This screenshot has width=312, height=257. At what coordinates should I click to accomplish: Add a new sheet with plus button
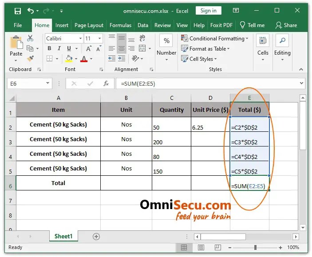tap(96, 237)
